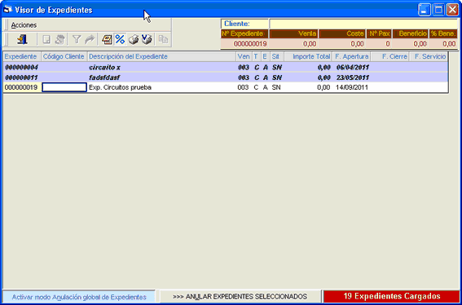462x305 pixels.
Task: Click the exit door icon
Action: click(x=22, y=39)
